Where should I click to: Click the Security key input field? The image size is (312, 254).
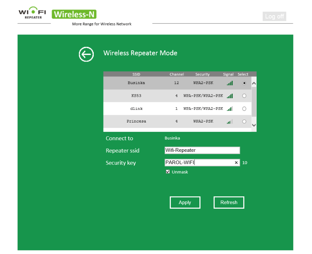pos(198,163)
